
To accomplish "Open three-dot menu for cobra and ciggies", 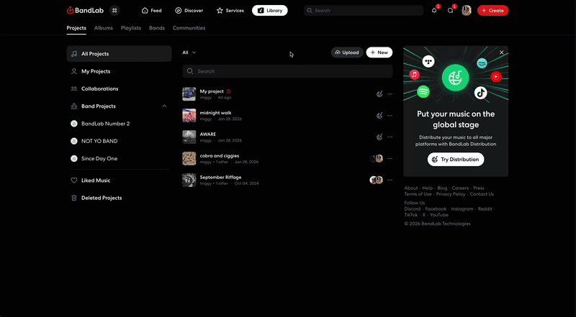I will 390,158.
